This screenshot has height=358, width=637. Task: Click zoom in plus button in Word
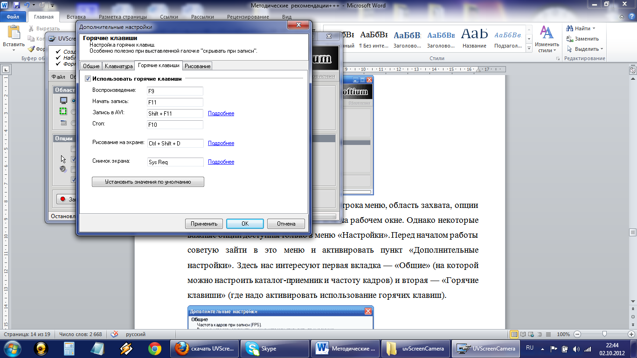(x=630, y=334)
